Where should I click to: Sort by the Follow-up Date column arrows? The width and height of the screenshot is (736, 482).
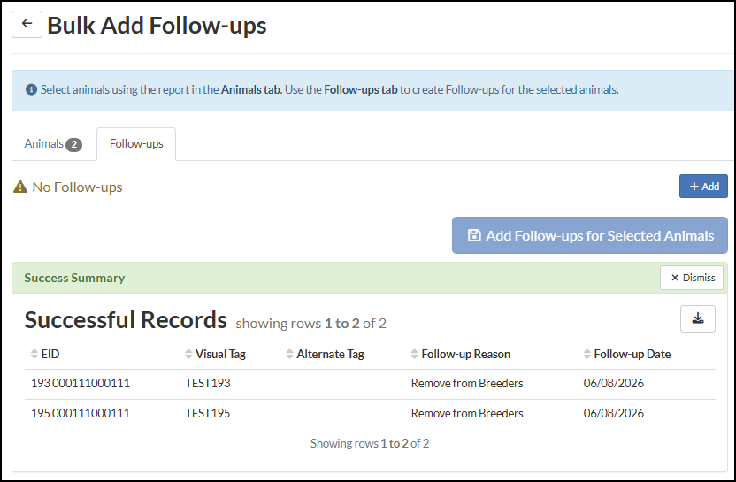click(586, 354)
